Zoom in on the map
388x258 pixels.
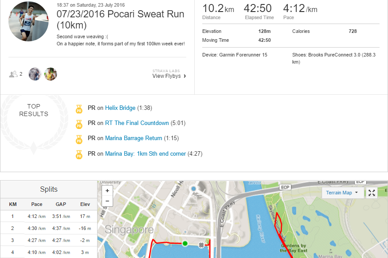tap(107, 190)
